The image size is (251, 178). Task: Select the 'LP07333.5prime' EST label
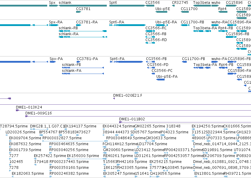221,138
